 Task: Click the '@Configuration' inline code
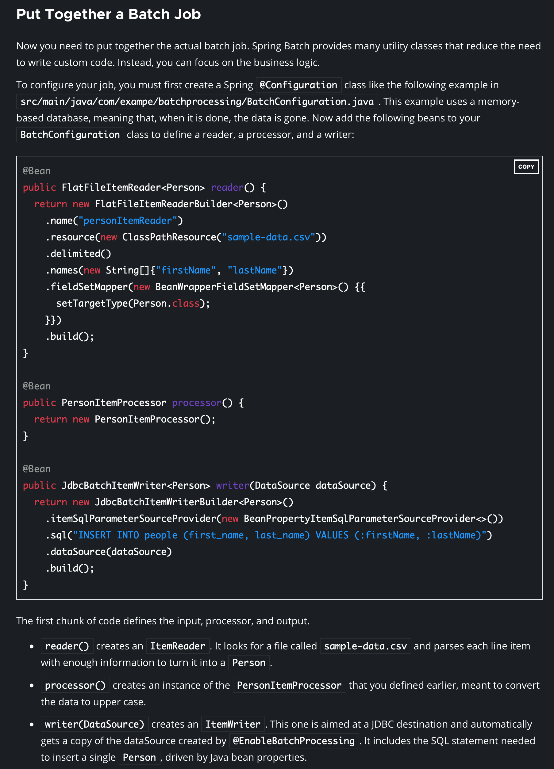[x=298, y=85]
